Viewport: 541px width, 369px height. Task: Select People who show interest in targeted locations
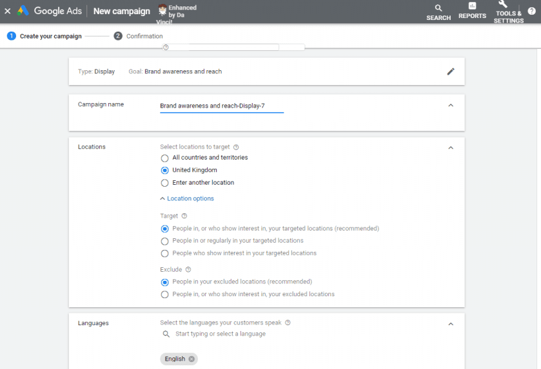click(x=164, y=254)
